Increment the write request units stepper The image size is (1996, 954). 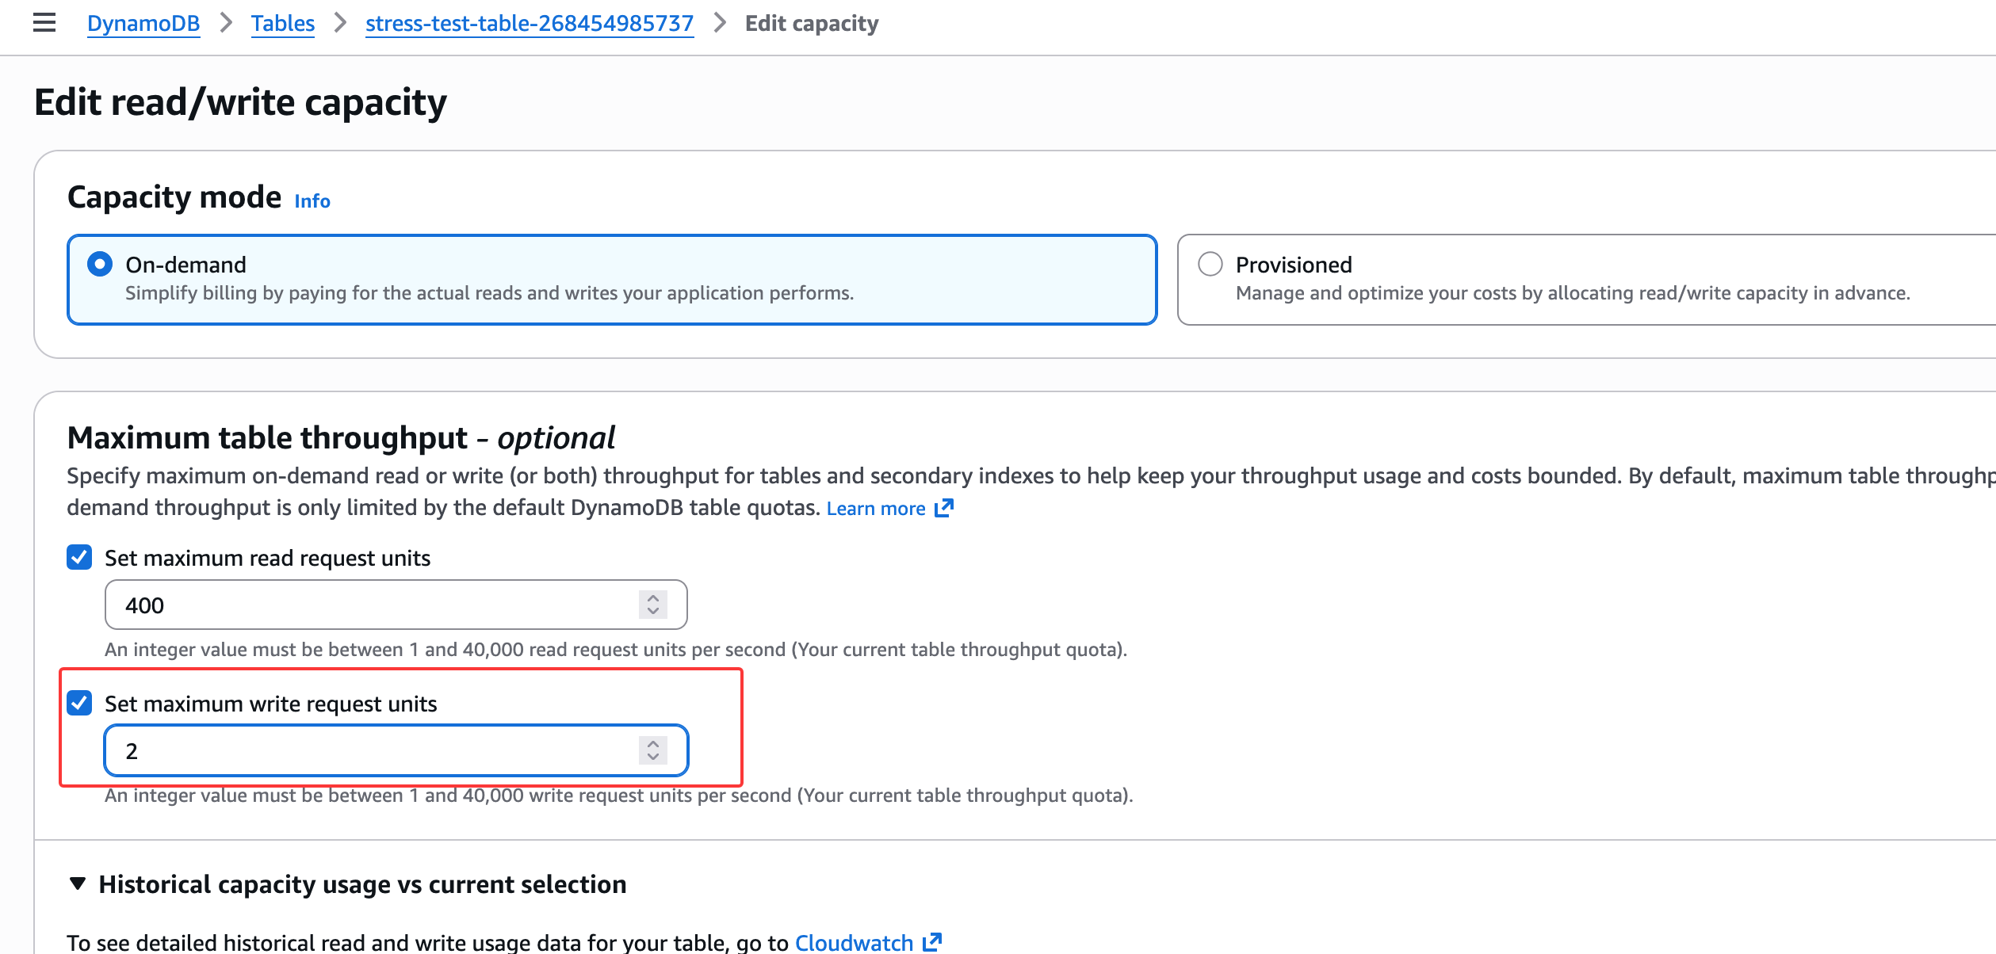[x=653, y=744]
